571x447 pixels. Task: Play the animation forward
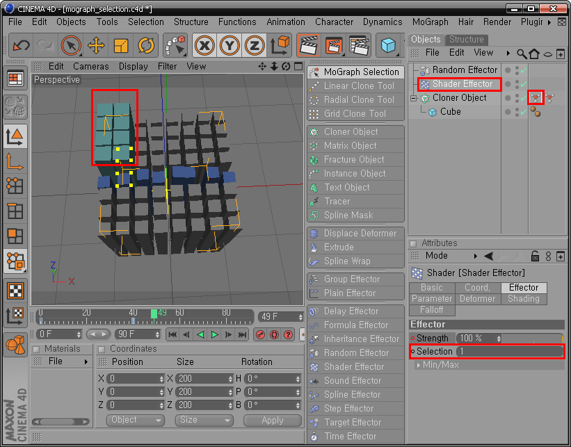[214, 334]
